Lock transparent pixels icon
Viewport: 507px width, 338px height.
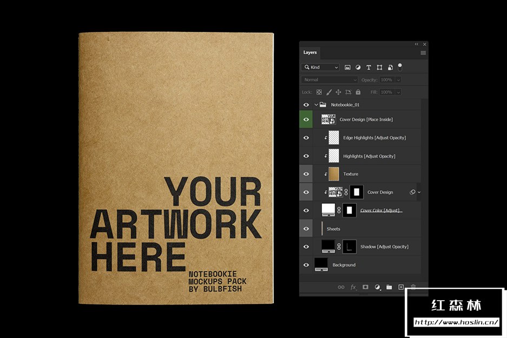point(319,92)
